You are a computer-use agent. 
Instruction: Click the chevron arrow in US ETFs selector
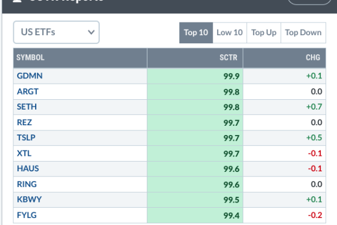(x=92, y=32)
